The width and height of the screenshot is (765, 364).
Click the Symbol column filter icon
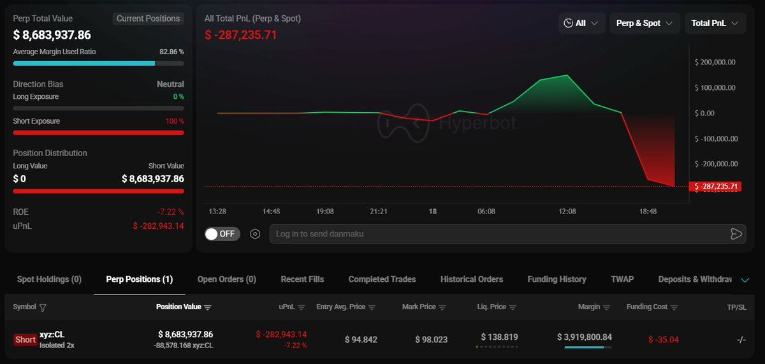[43, 307]
